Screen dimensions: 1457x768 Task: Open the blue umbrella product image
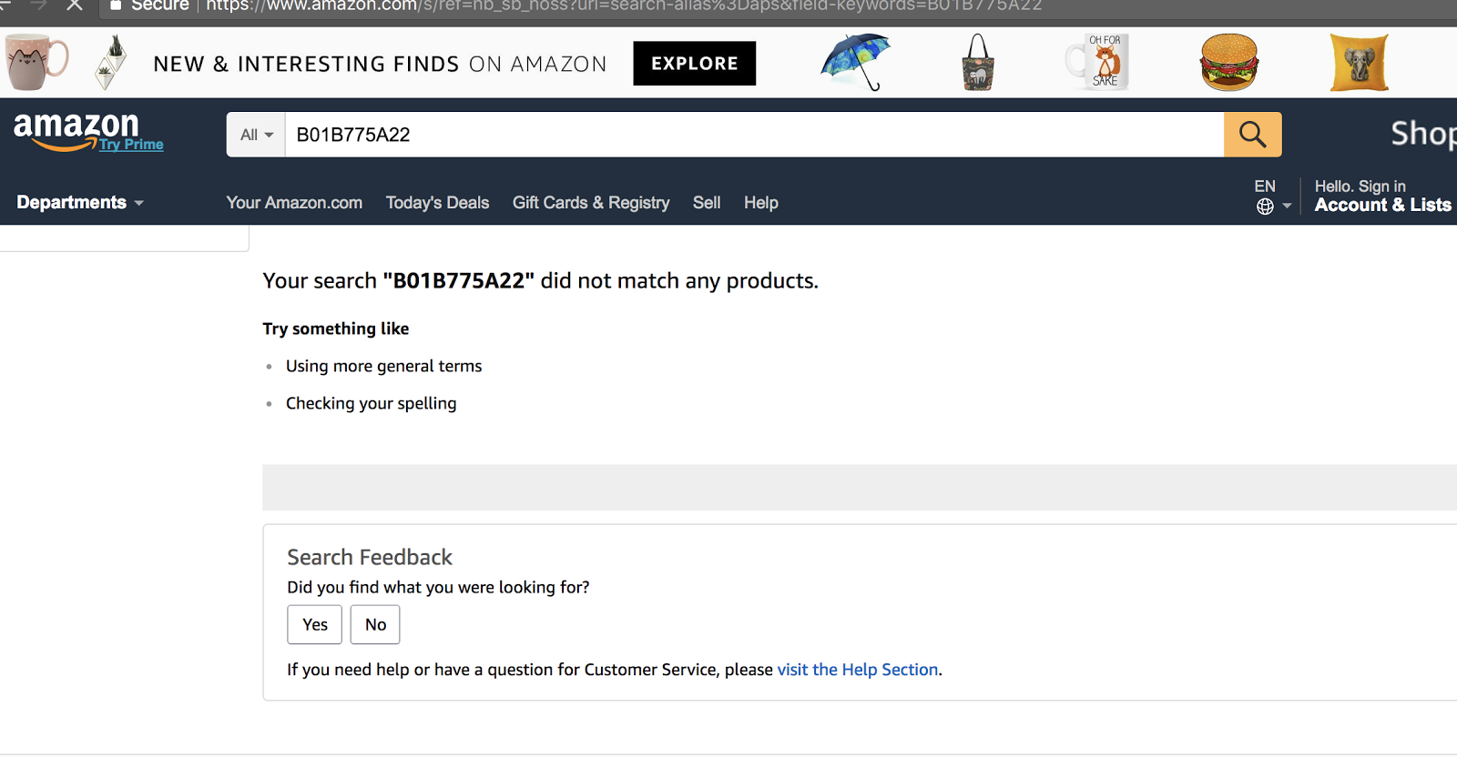855,62
